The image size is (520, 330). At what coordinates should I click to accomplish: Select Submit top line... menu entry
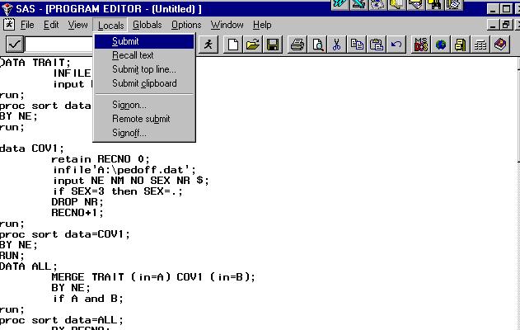point(144,69)
